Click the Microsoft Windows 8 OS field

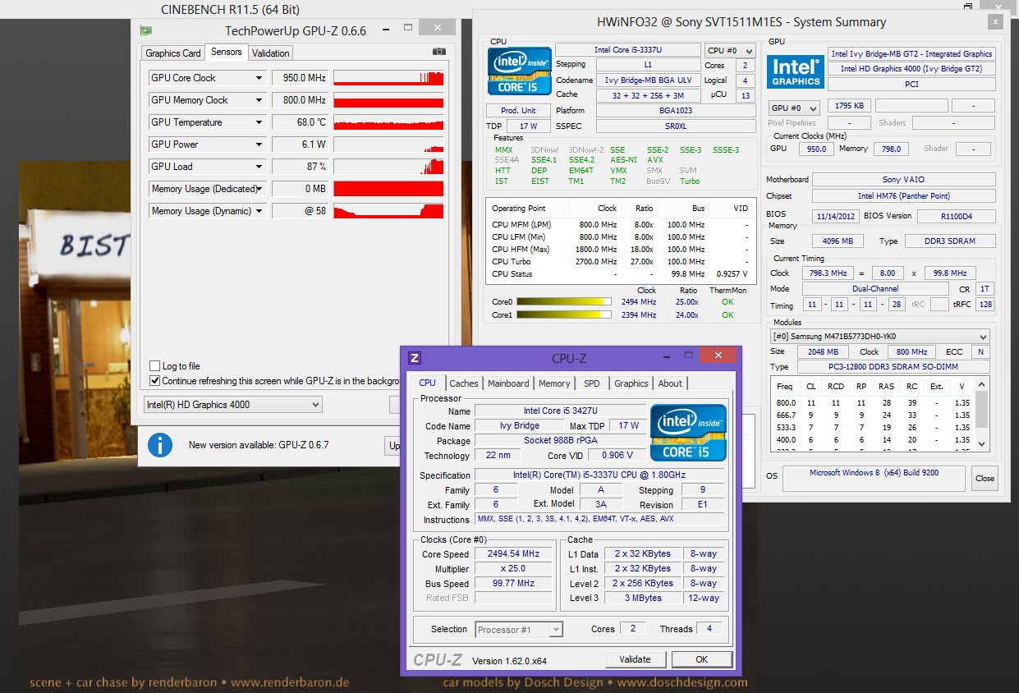874,478
